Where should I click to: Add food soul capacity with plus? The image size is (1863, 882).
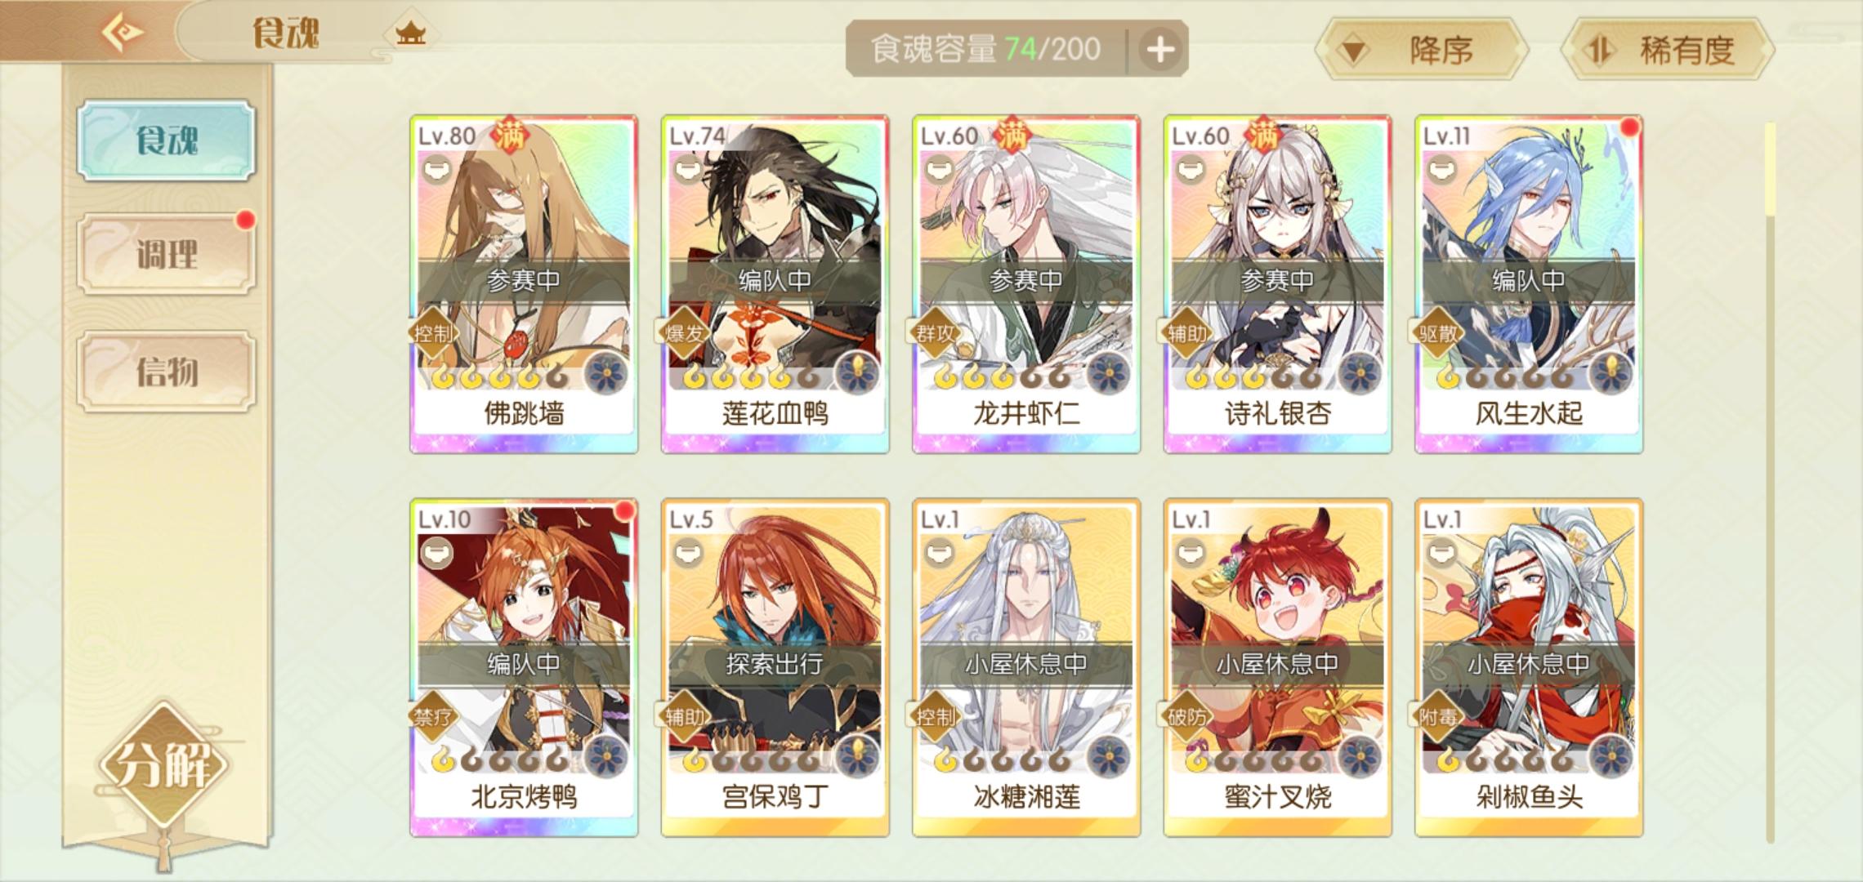pos(1160,50)
